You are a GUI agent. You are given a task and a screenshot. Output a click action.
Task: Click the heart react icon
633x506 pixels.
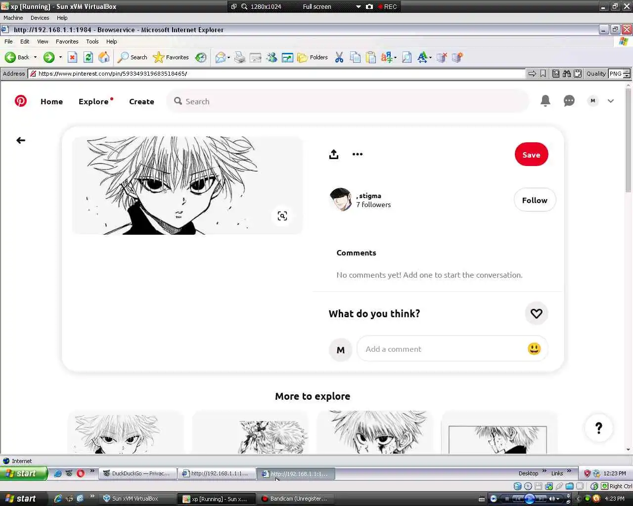tap(537, 313)
